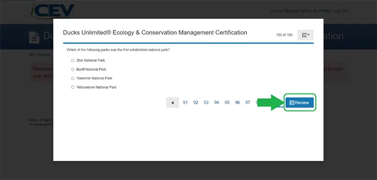Choose Yellowstone National Park answer
Viewport: 377px width, 180px height.
[73, 87]
